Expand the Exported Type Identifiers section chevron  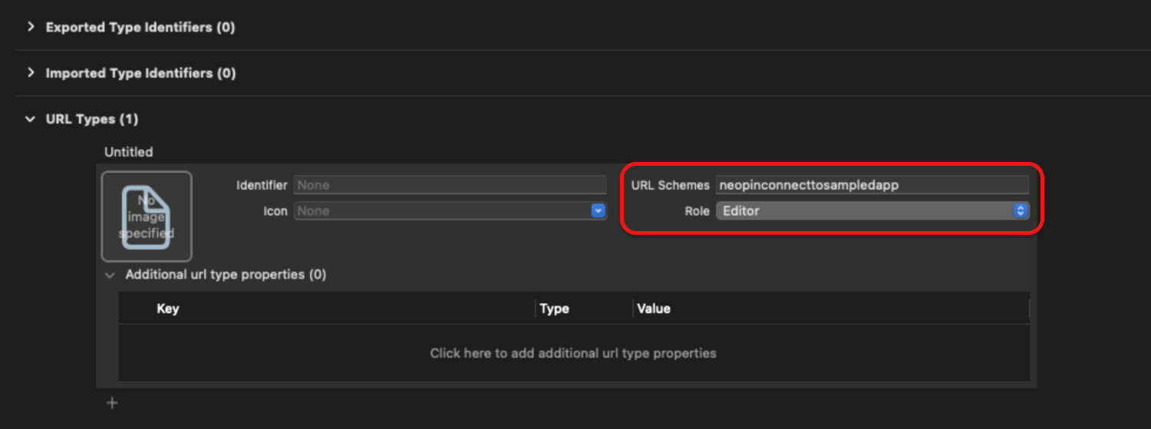31,27
